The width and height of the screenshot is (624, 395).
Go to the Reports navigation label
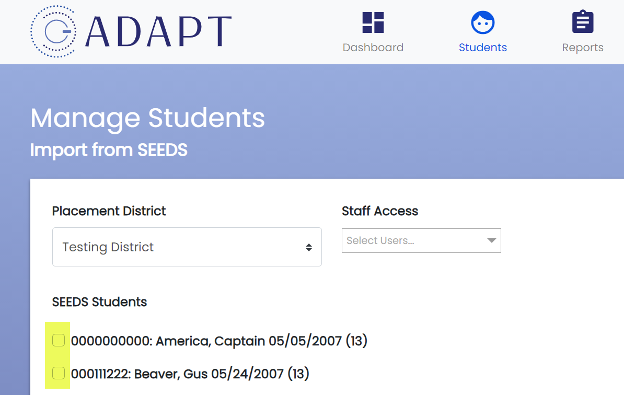click(x=583, y=48)
